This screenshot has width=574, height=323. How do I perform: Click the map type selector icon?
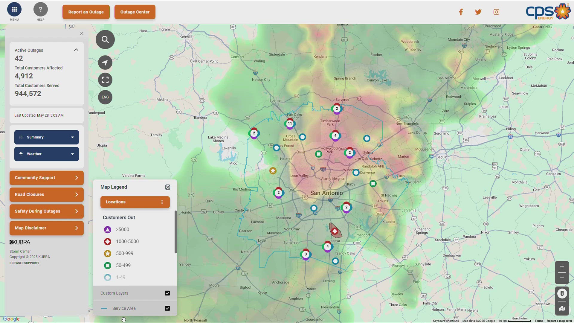(562, 309)
